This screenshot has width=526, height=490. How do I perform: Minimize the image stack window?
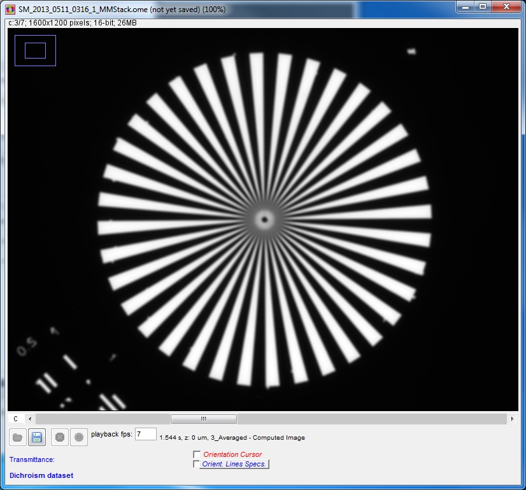(x=466, y=7)
